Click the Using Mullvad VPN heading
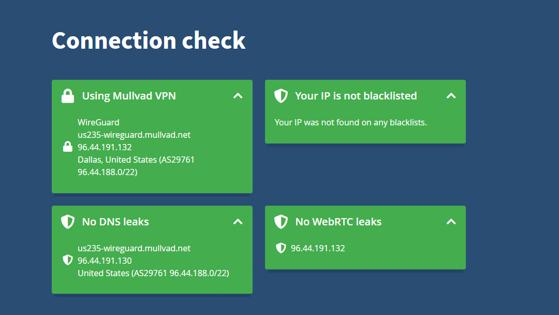This screenshot has width=559, height=315. pyautogui.click(x=129, y=96)
